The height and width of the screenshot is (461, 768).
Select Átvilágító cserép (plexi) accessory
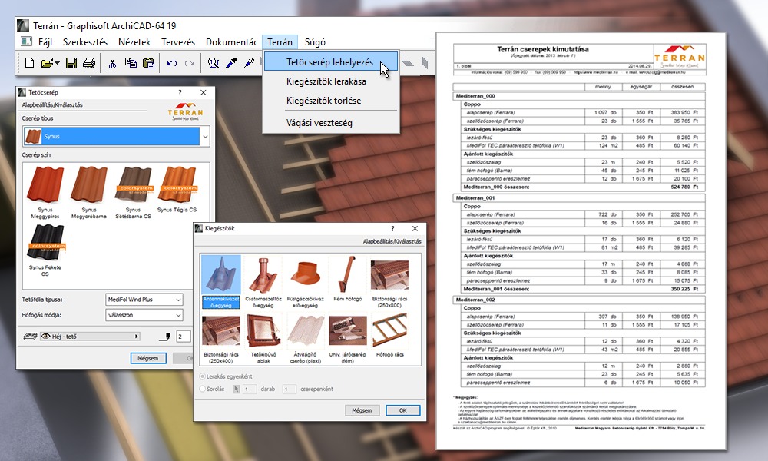pyautogui.click(x=305, y=338)
